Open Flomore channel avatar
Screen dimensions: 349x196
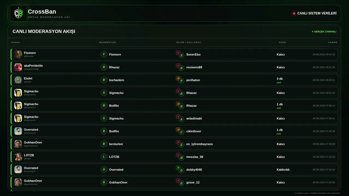pos(18,54)
